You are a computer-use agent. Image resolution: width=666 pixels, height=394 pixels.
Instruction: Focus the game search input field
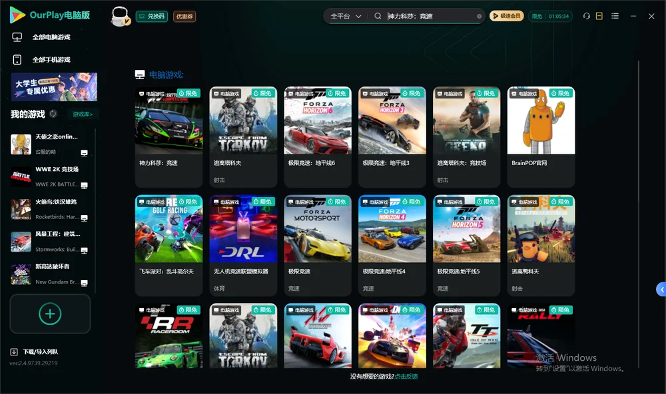click(x=430, y=16)
